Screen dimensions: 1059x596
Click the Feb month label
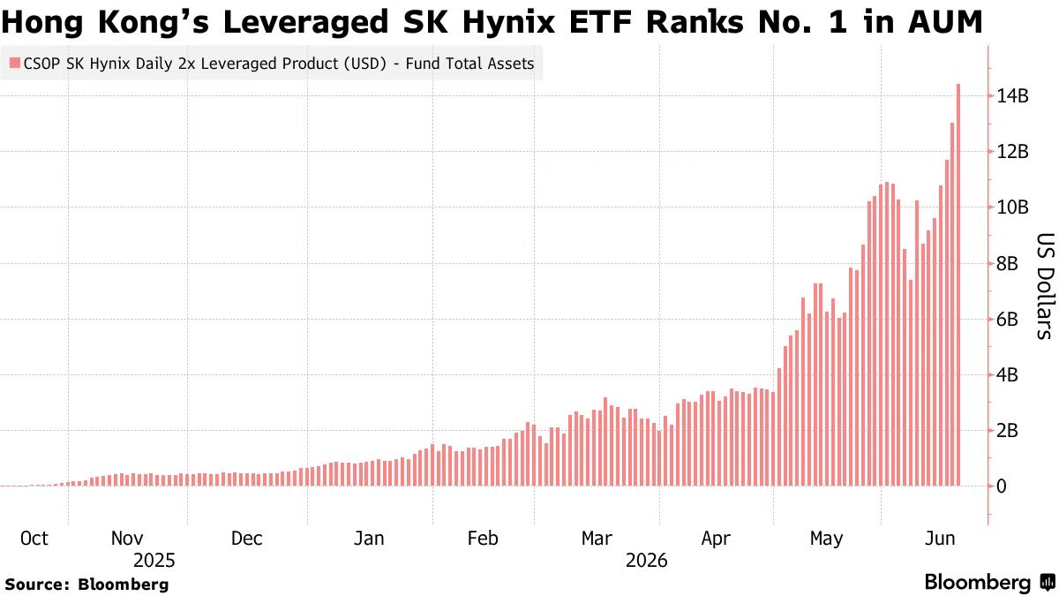coord(483,538)
